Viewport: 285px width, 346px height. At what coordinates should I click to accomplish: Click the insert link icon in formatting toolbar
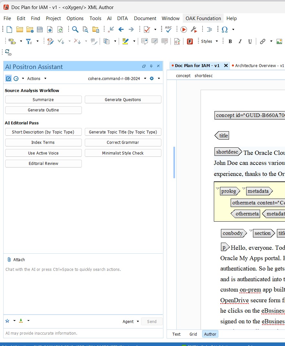[x=262, y=41]
